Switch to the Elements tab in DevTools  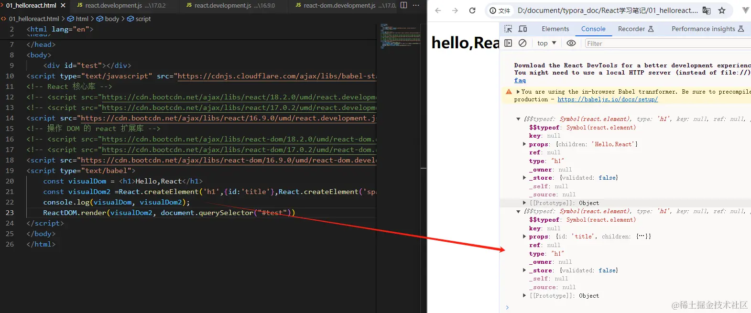[x=555, y=29]
